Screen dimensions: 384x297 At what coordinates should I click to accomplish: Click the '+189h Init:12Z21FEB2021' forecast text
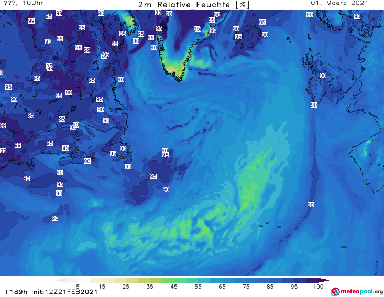coord(51,292)
